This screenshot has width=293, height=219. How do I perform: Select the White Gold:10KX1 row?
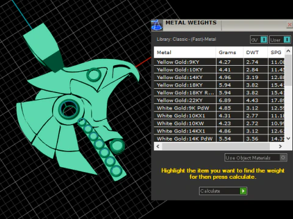pyautogui.click(x=219, y=116)
